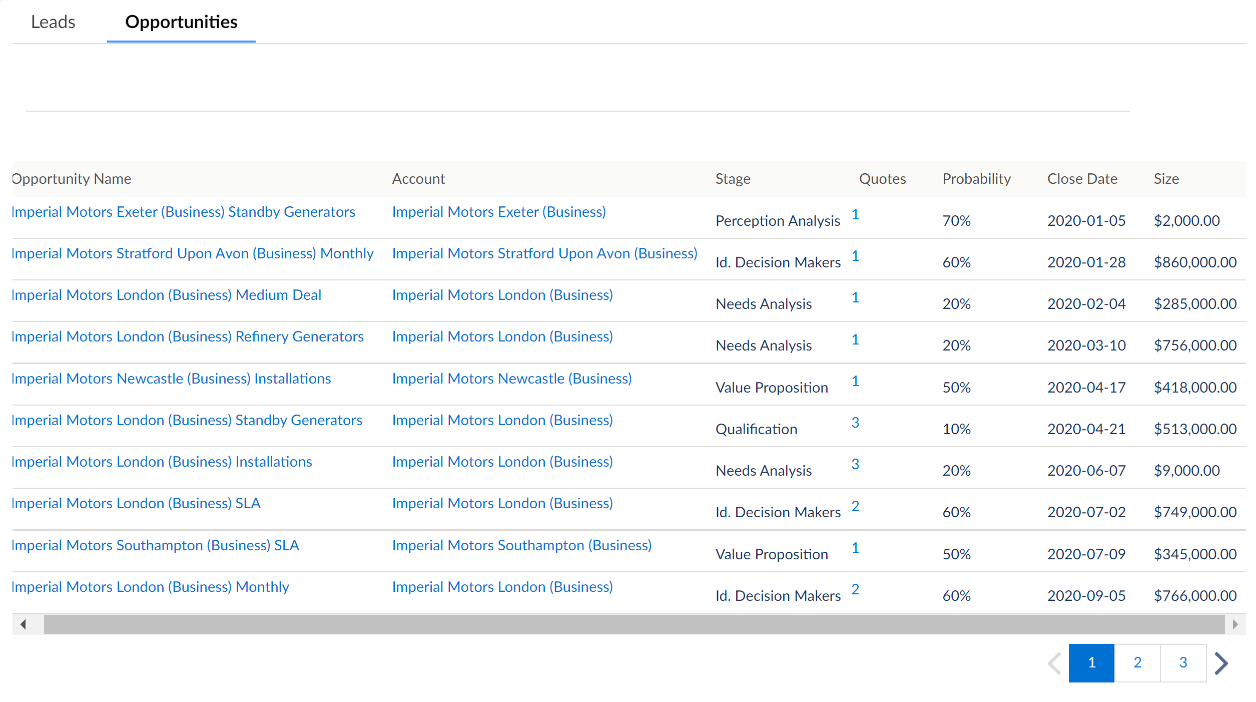
Task: Open Imperial Motors Exeter (Business) account
Action: pos(499,212)
